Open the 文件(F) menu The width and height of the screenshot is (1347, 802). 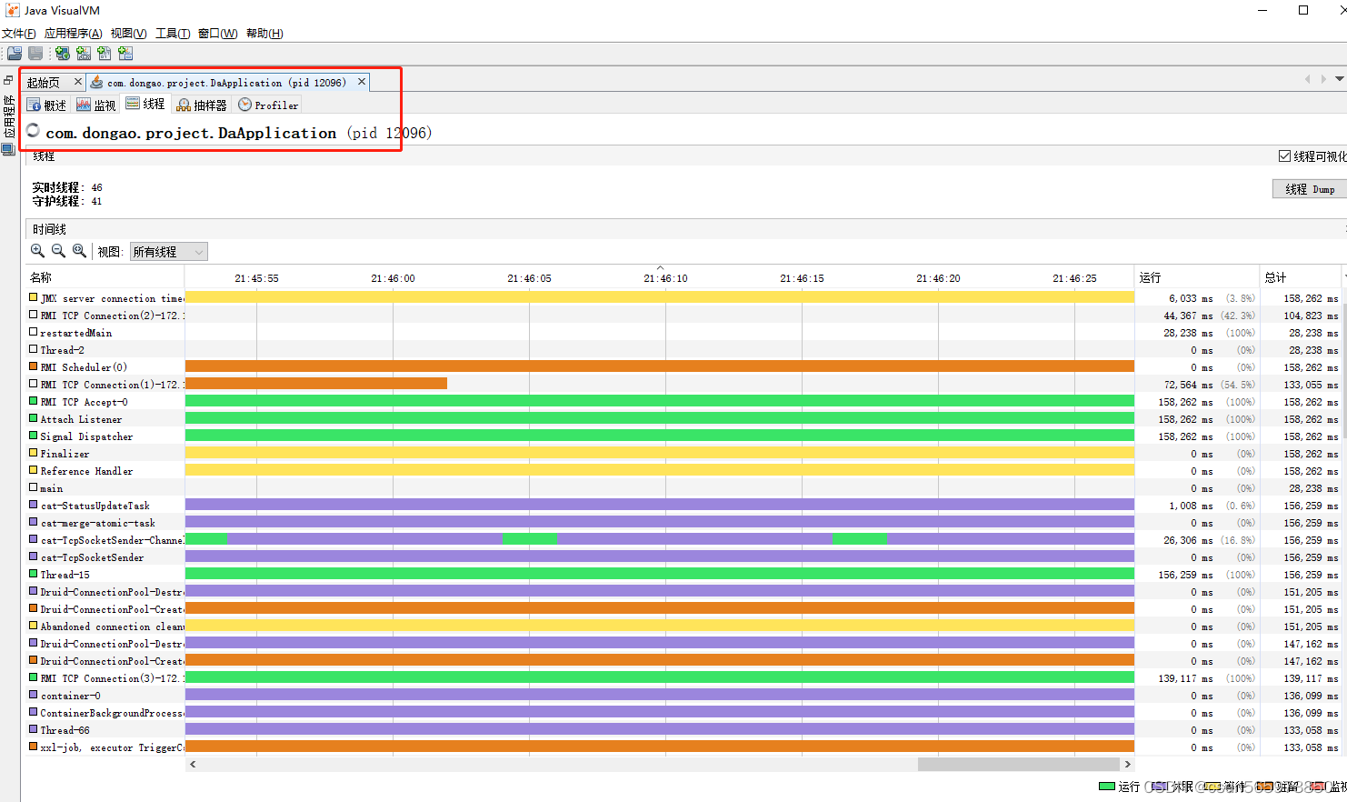(x=19, y=34)
